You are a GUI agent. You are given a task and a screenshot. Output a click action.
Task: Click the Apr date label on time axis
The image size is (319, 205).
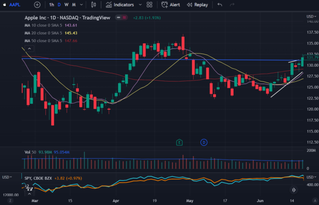click(x=116, y=201)
